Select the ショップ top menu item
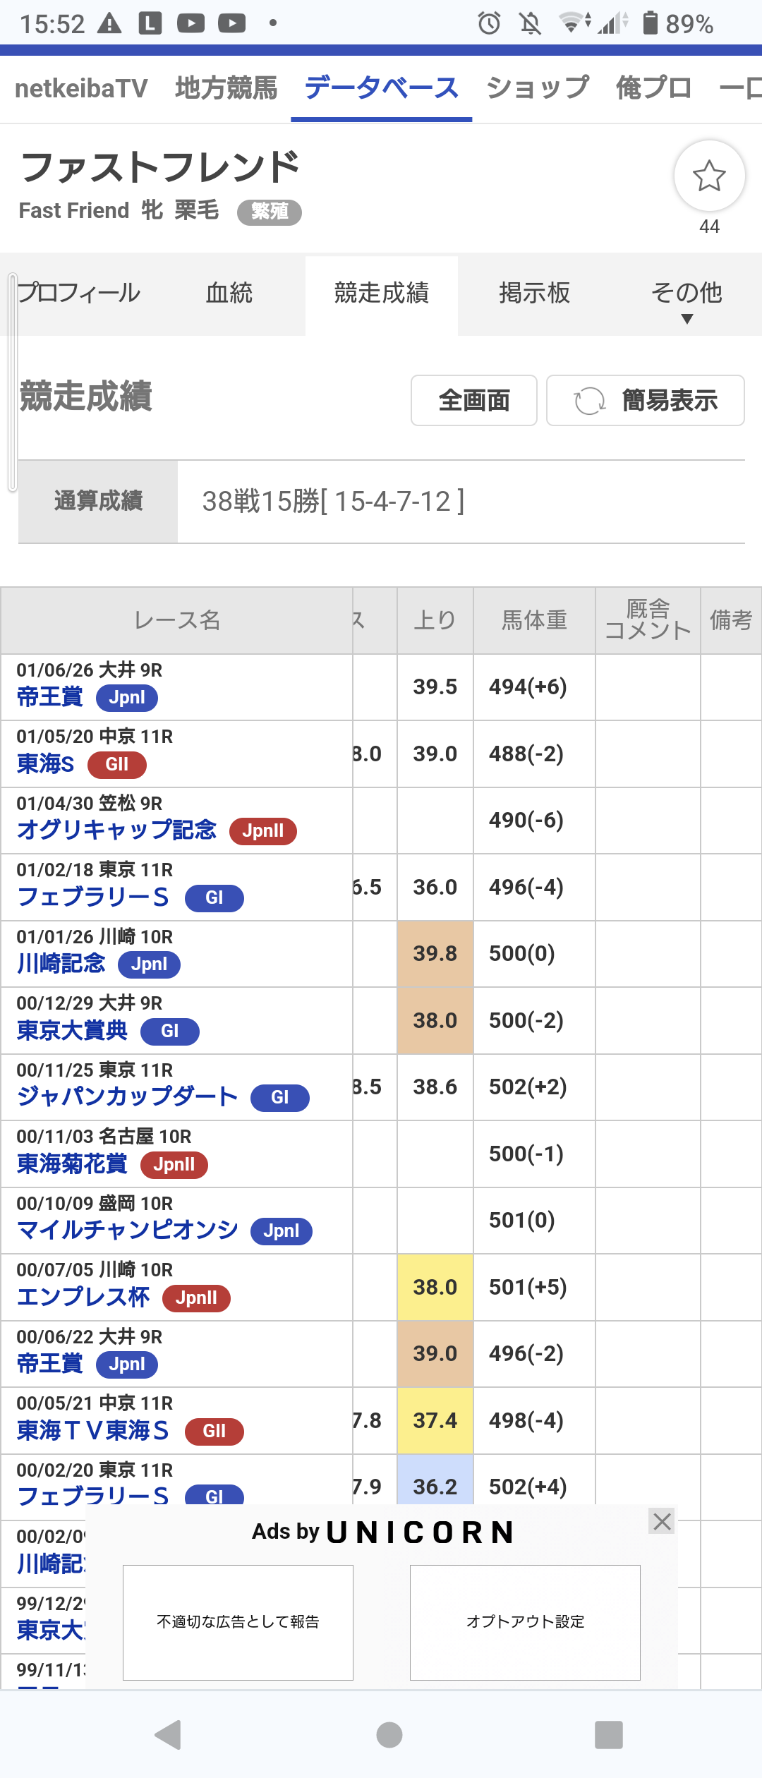Screen dimensions: 762x1778 point(538,88)
